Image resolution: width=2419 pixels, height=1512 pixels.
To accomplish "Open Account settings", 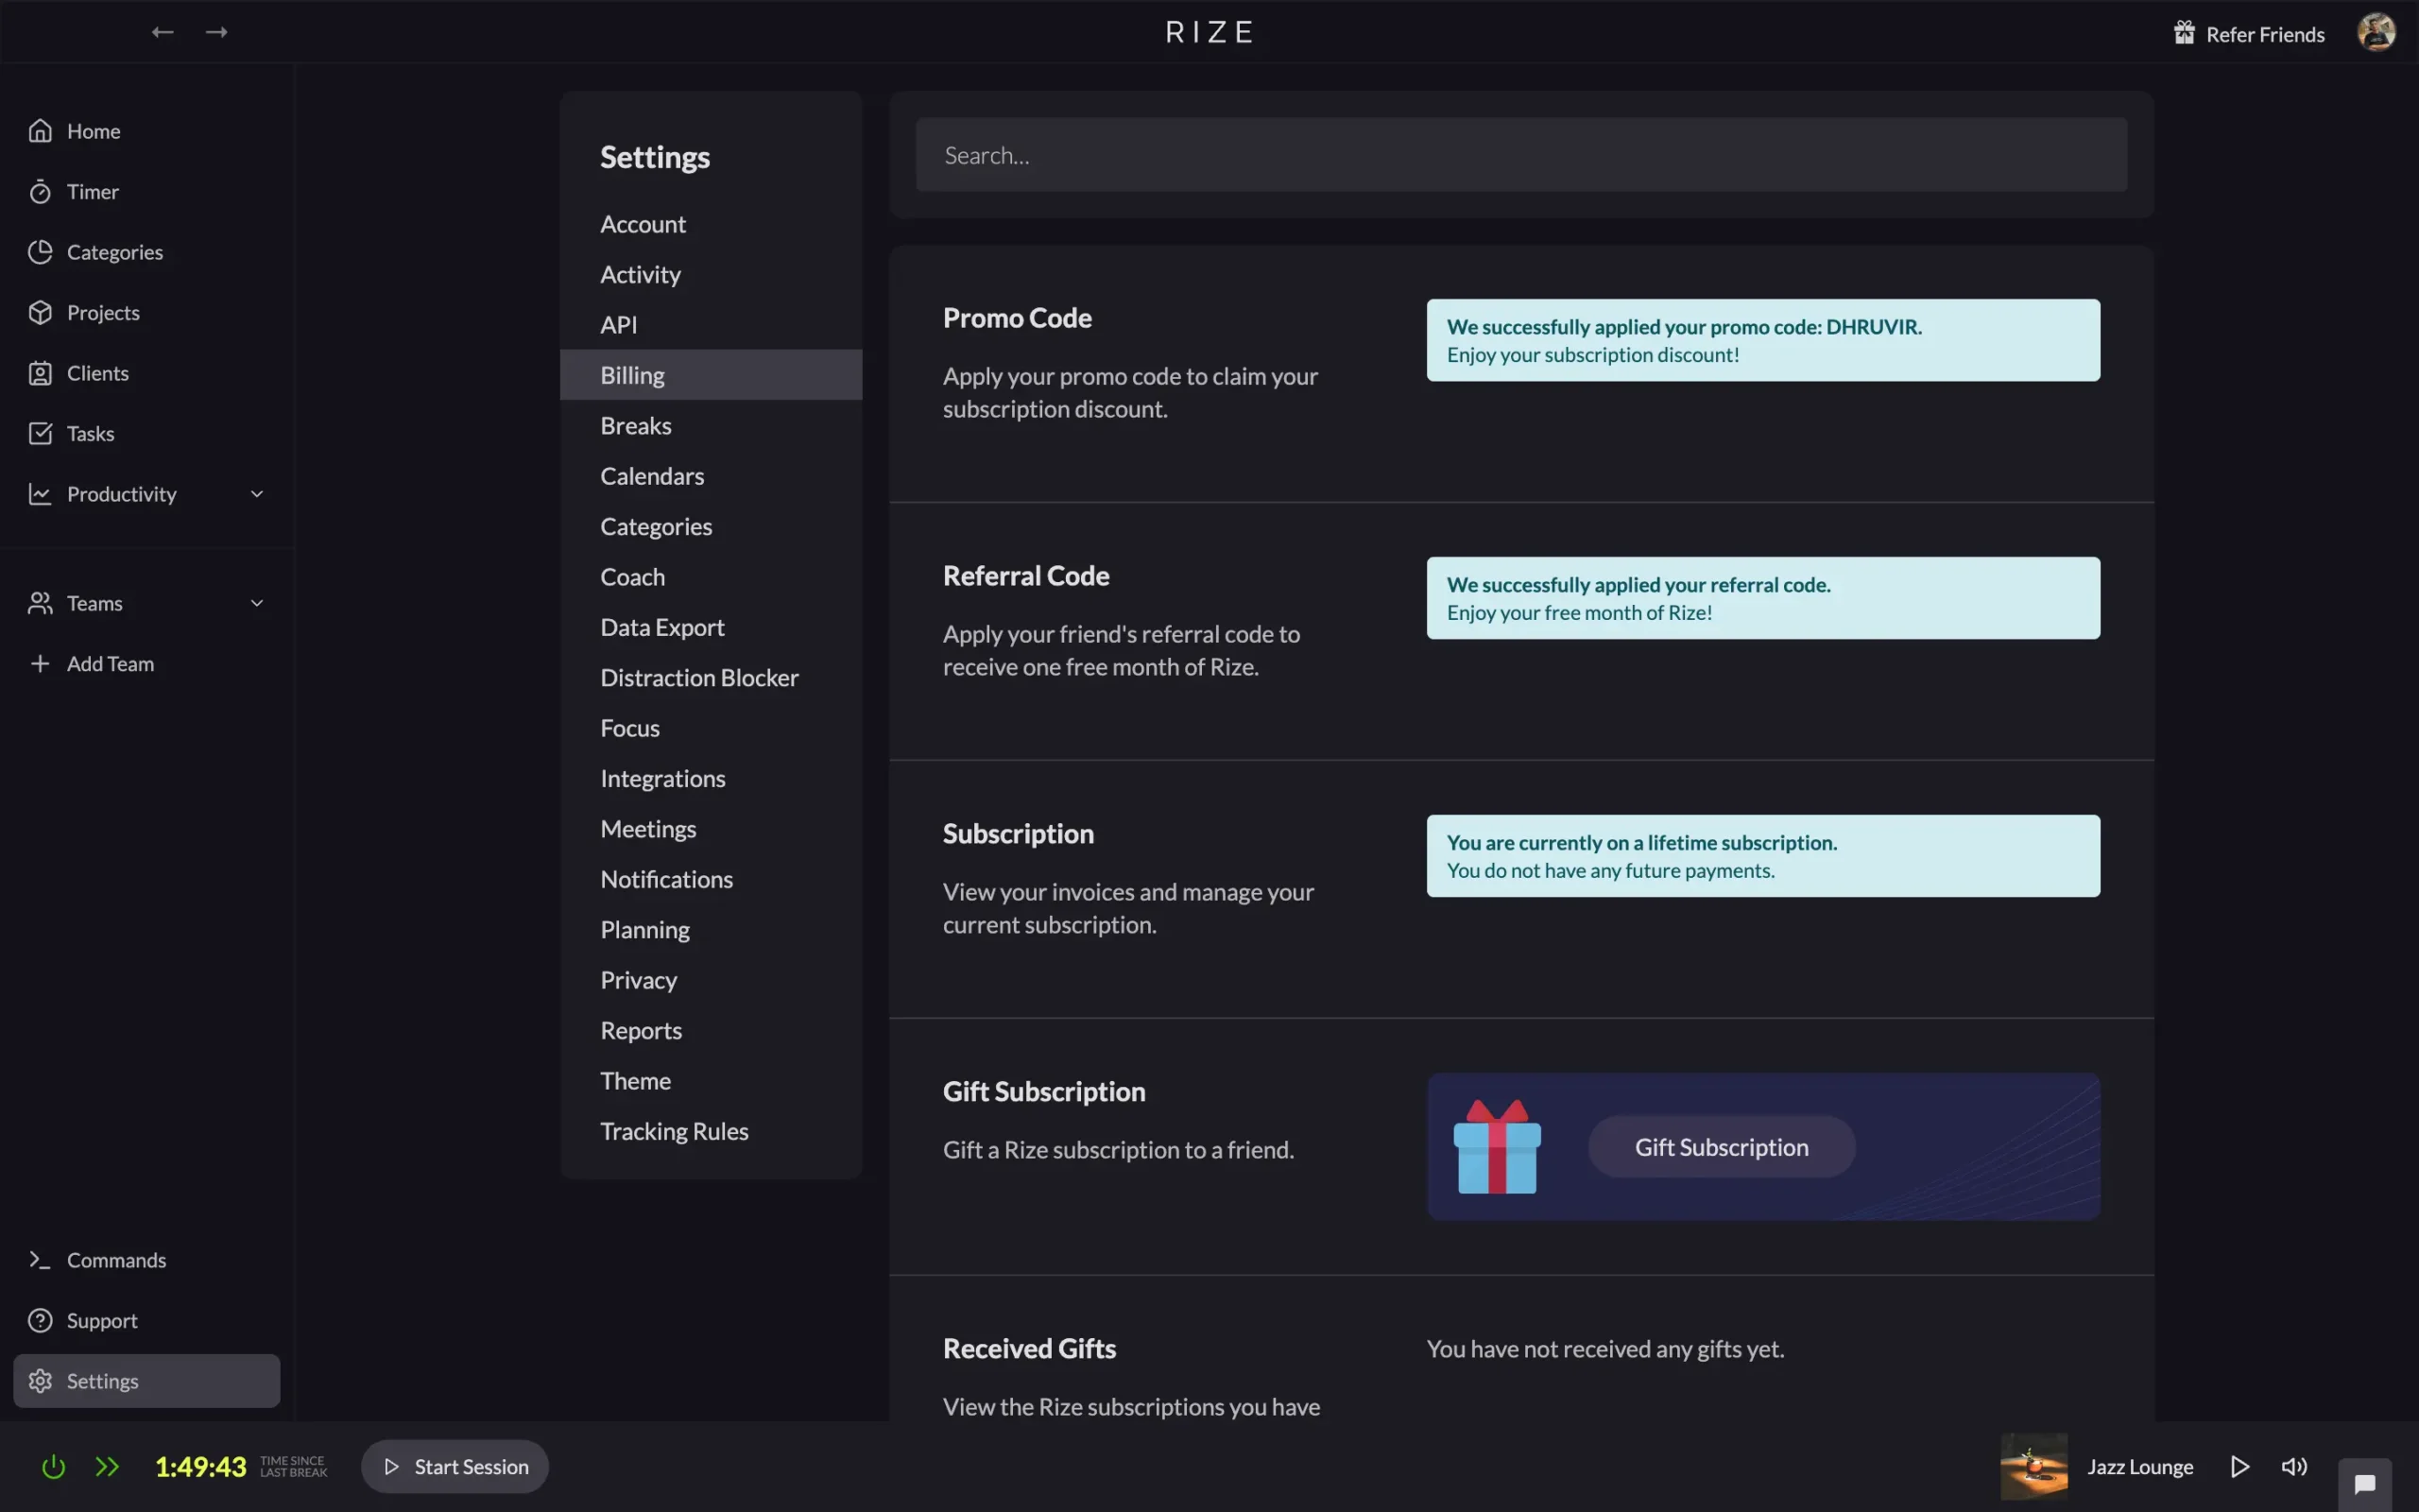I will pos(643,224).
